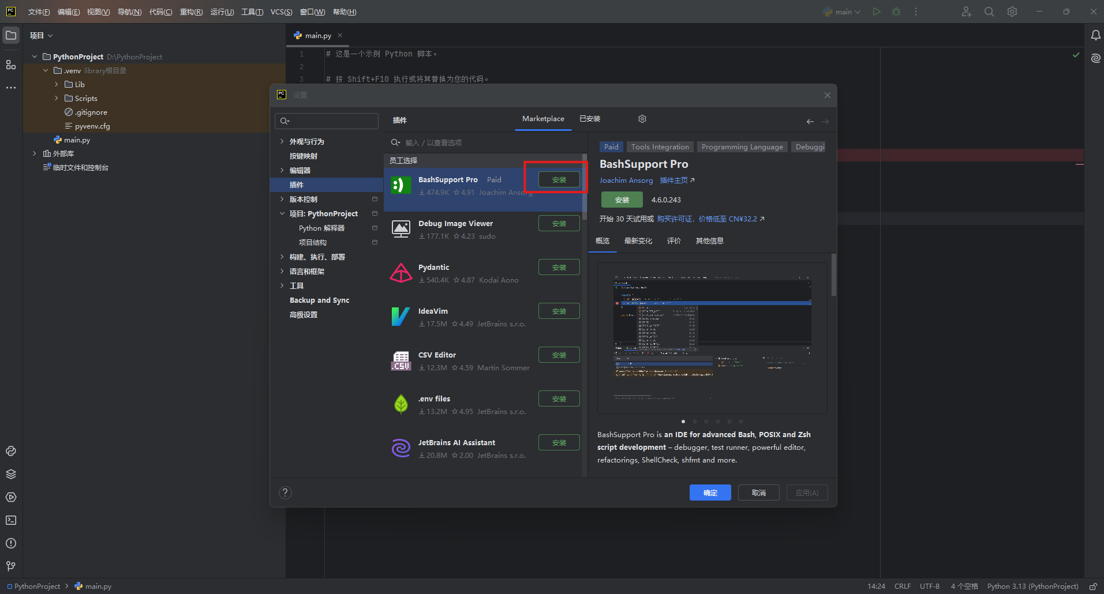
Task: Open the main run configuration dropdown
Action: point(842,12)
